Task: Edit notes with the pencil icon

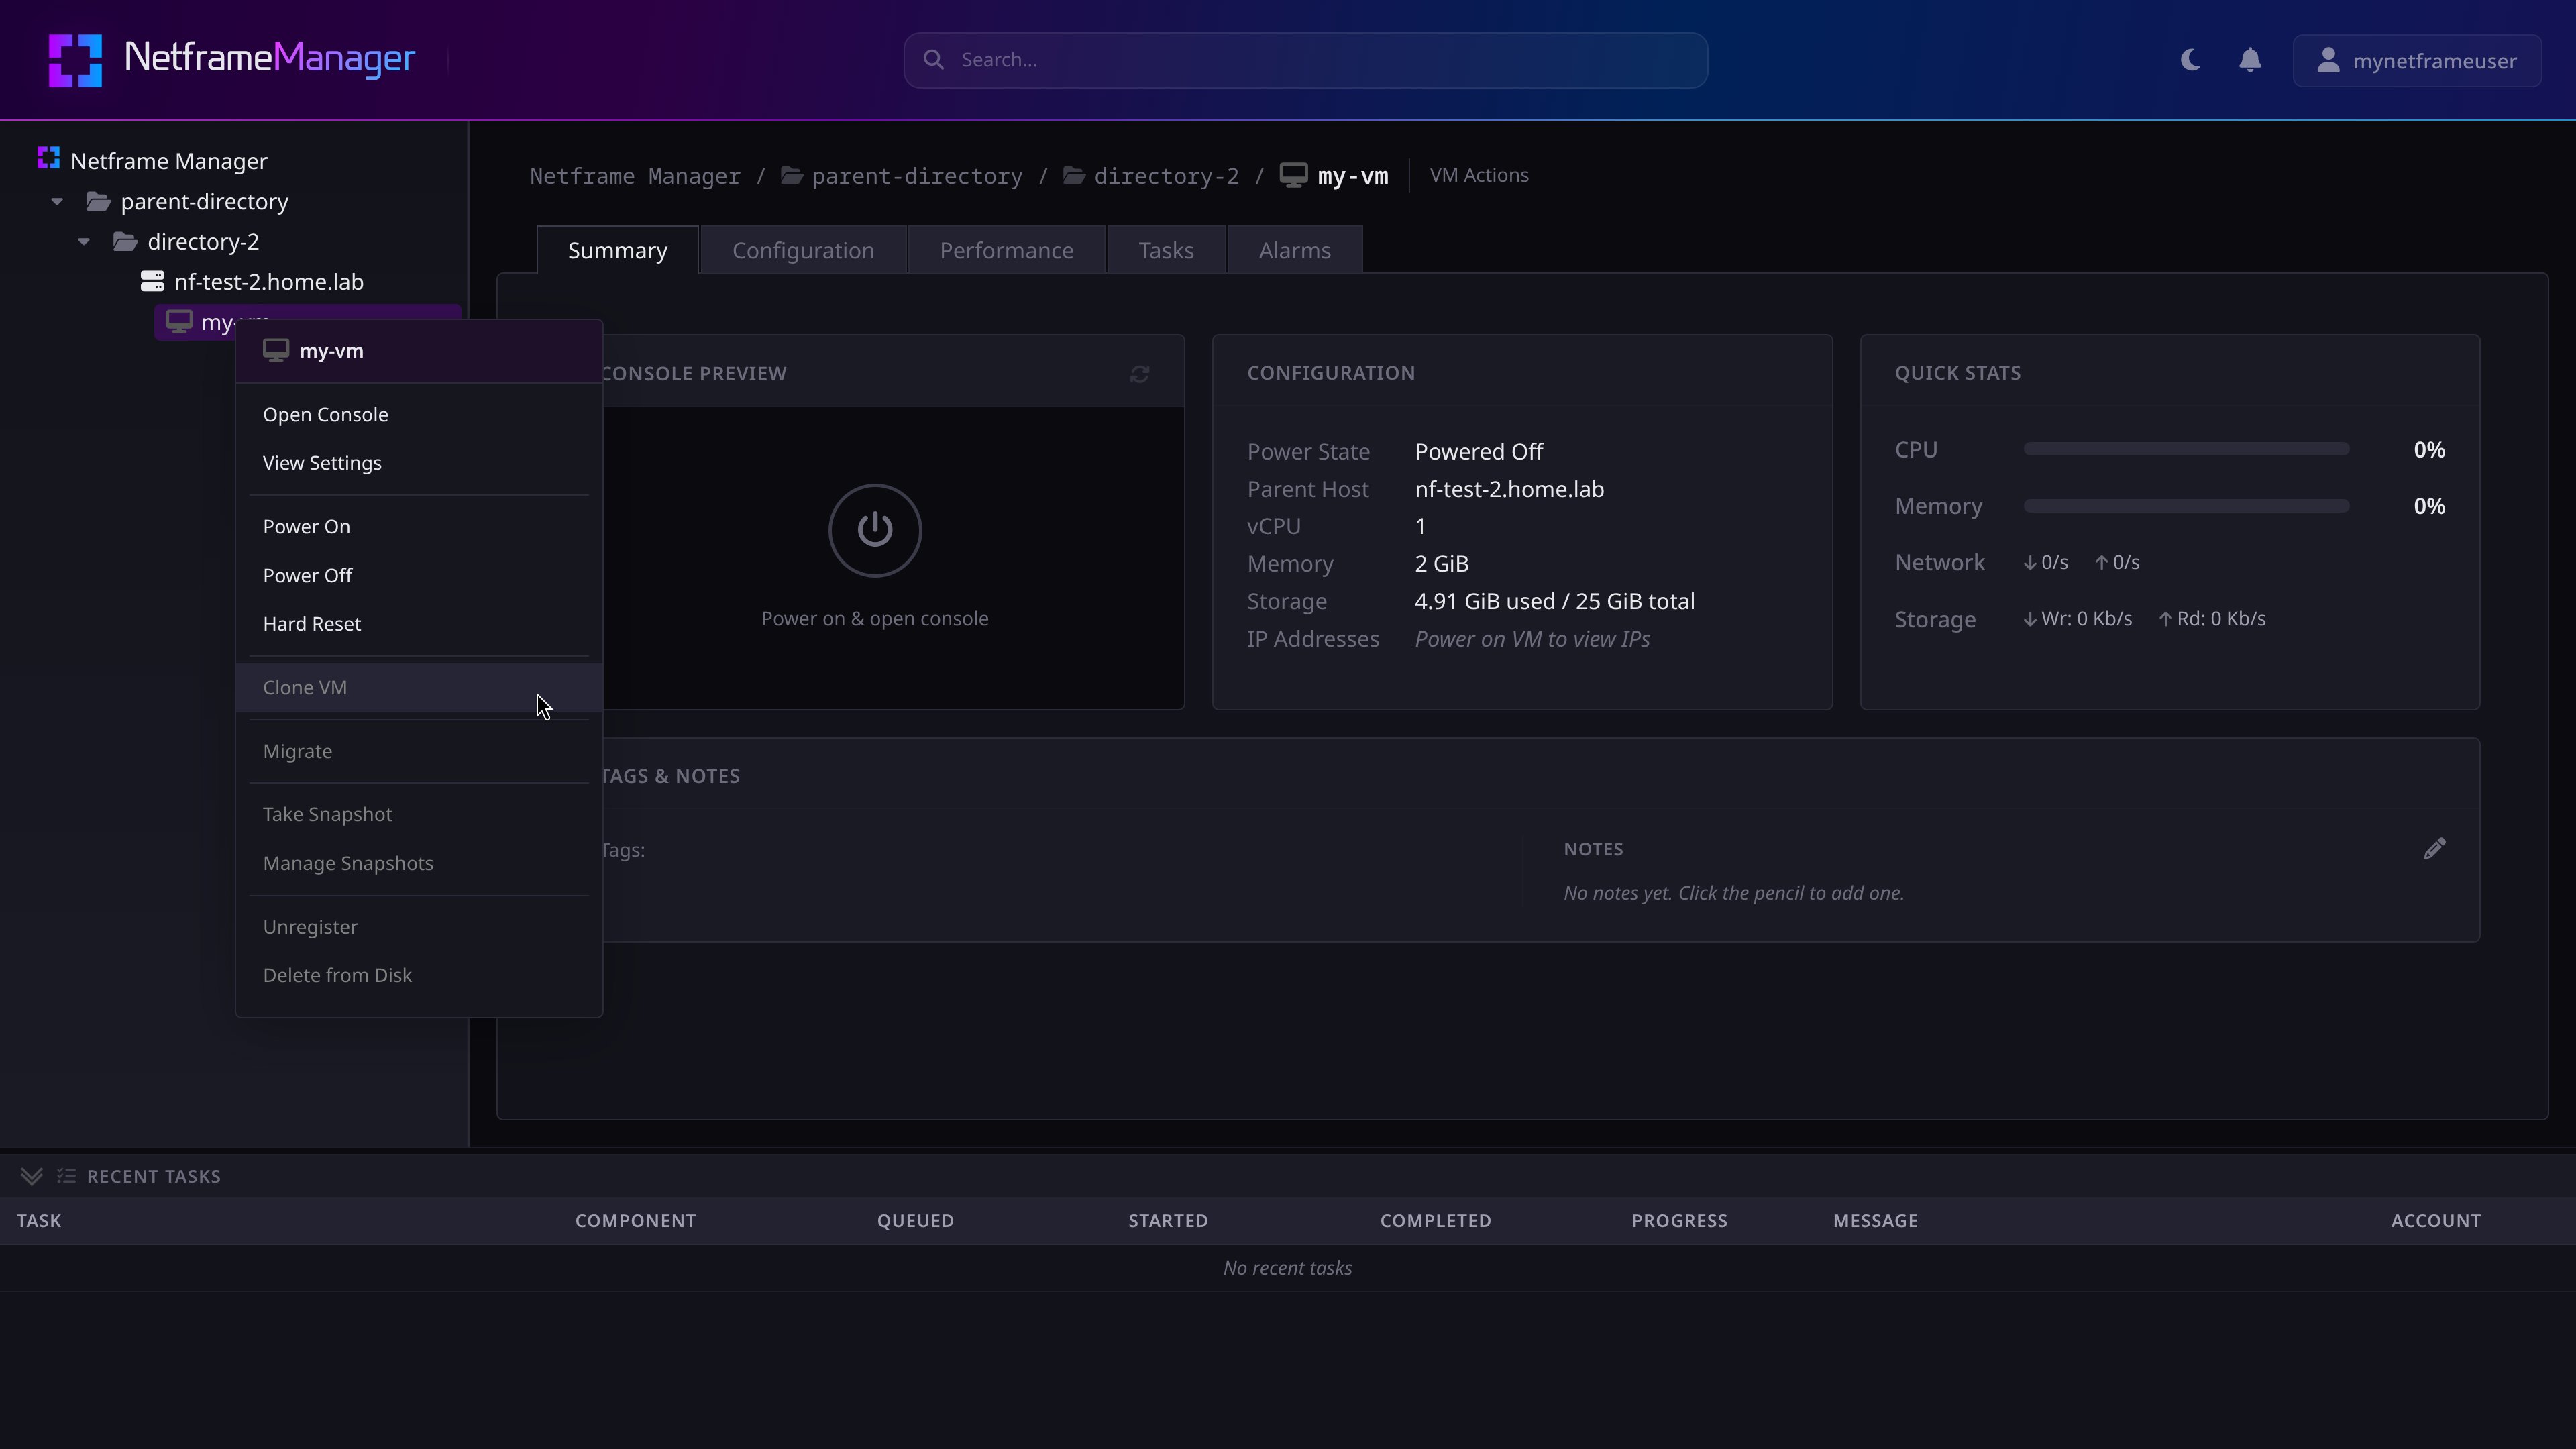Action: [x=2435, y=849]
